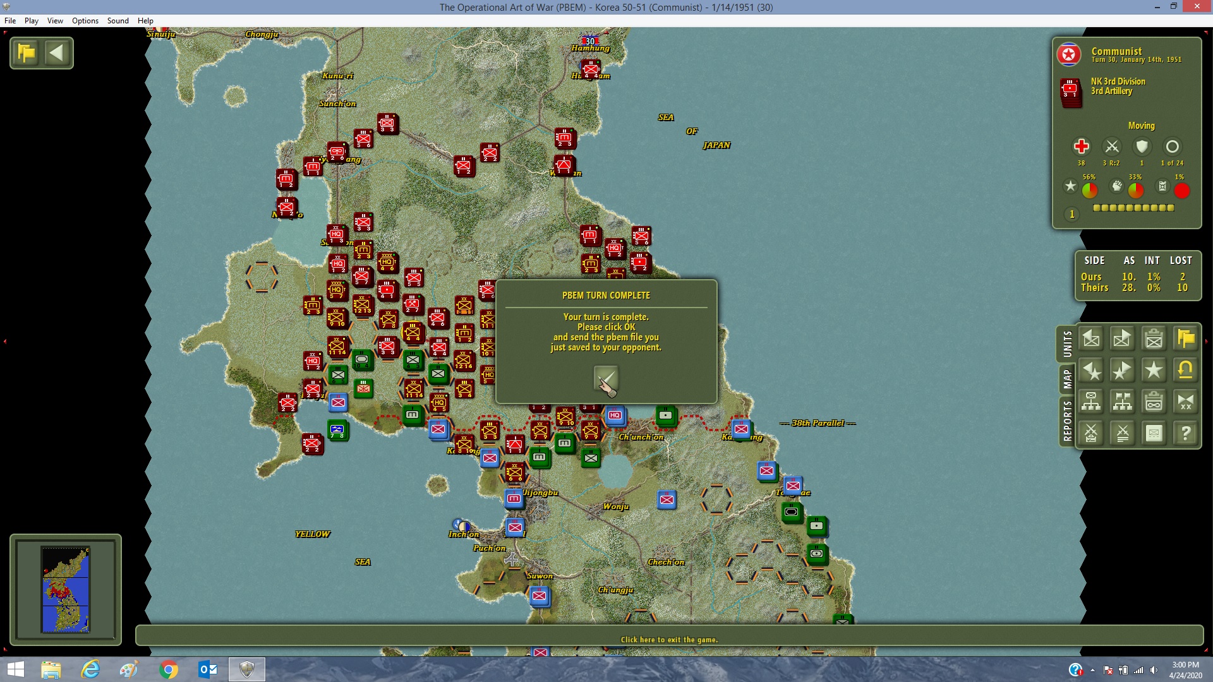Open File Explorer from taskbar
The width and height of the screenshot is (1213, 682).
point(51,669)
